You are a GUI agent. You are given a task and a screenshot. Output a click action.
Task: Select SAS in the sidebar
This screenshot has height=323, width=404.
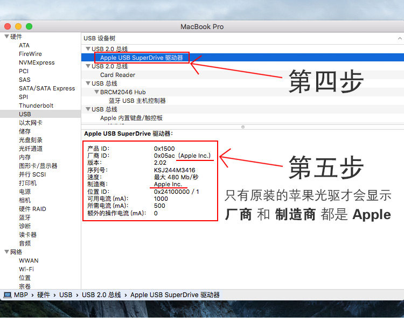point(24,80)
